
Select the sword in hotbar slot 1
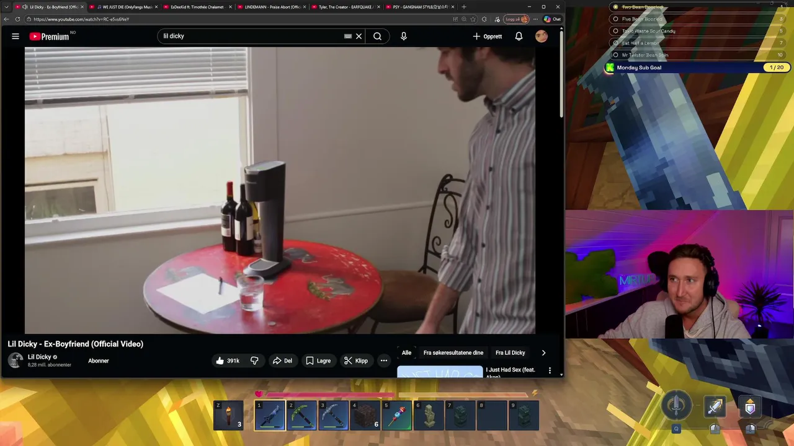tap(270, 415)
